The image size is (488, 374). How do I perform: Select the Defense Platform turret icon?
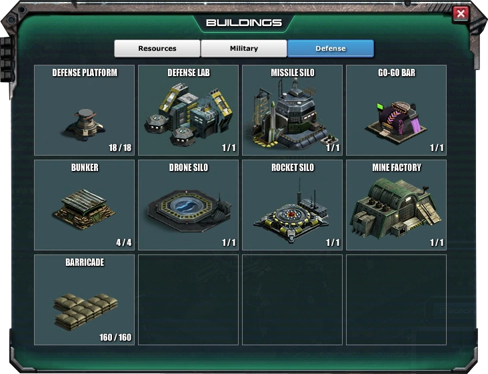(x=85, y=124)
